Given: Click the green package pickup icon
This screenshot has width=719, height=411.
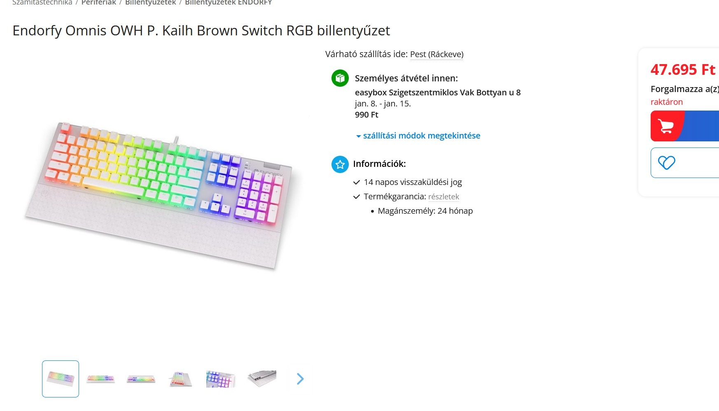Looking at the screenshot, I should point(340,78).
